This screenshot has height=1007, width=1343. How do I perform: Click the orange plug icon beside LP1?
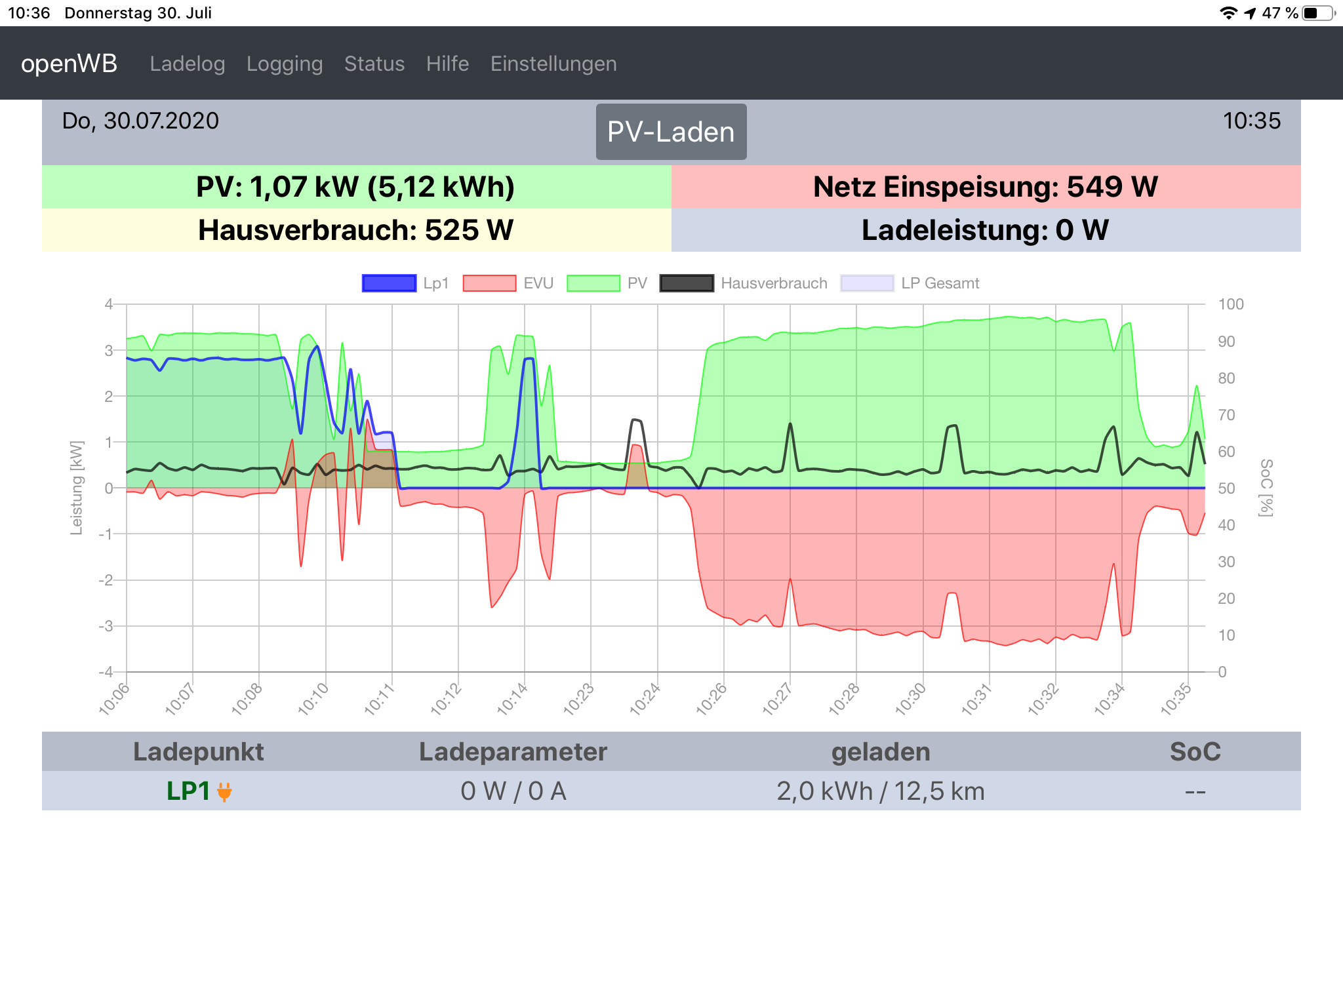[224, 792]
